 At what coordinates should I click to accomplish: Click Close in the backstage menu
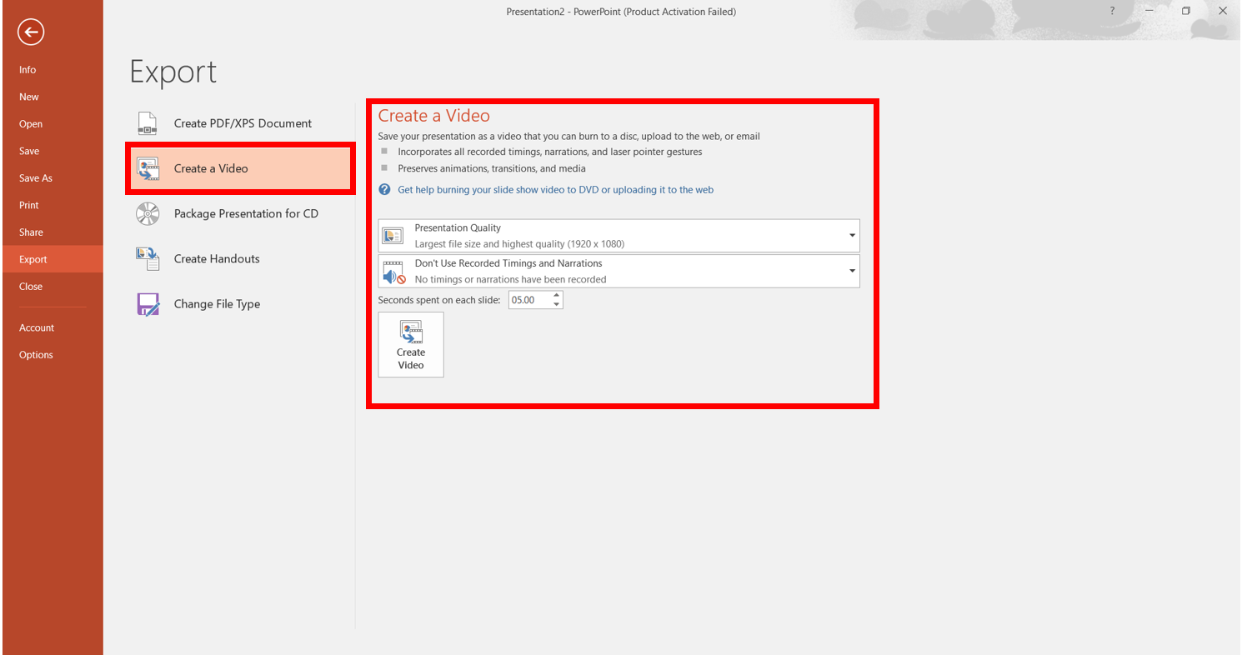coord(52,287)
